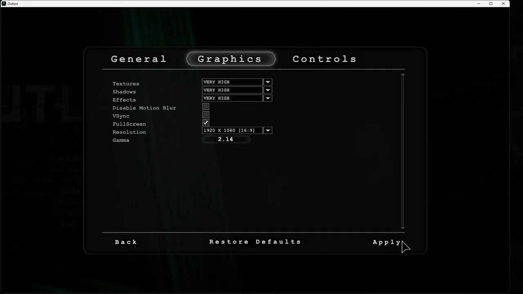Minimize the Outlast window
Screen dimensions: 523x294
[478, 4]
